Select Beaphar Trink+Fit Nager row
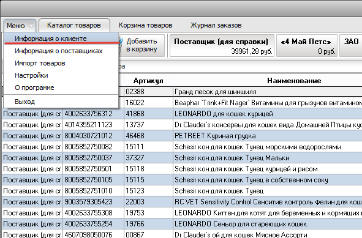The image size is (362, 238). (268, 103)
